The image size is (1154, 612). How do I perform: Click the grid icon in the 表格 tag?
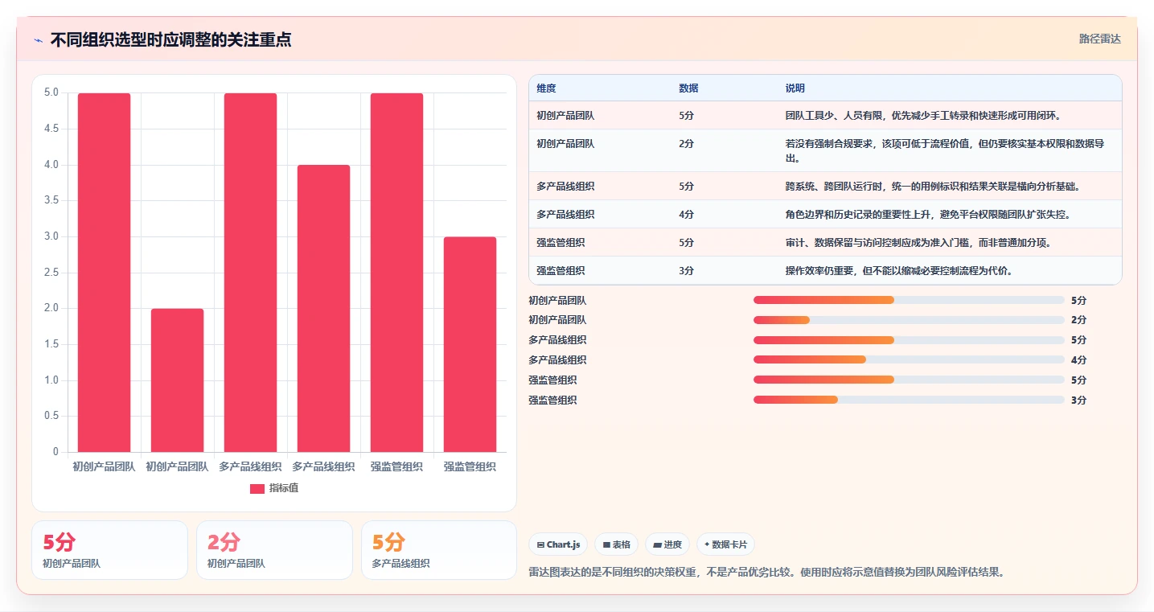pos(606,545)
